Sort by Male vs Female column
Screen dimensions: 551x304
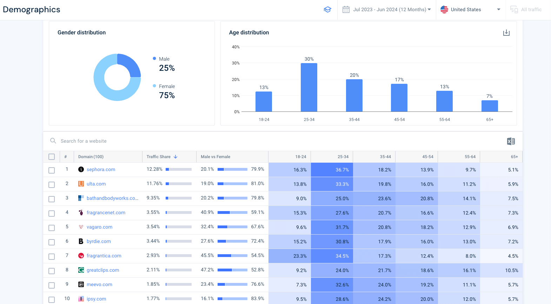click(x=215, y=157)
